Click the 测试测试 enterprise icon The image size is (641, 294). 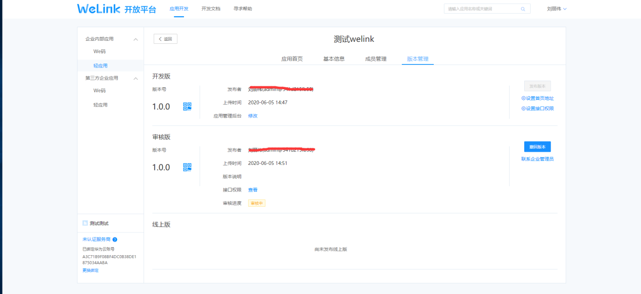(x=85, y=223)
